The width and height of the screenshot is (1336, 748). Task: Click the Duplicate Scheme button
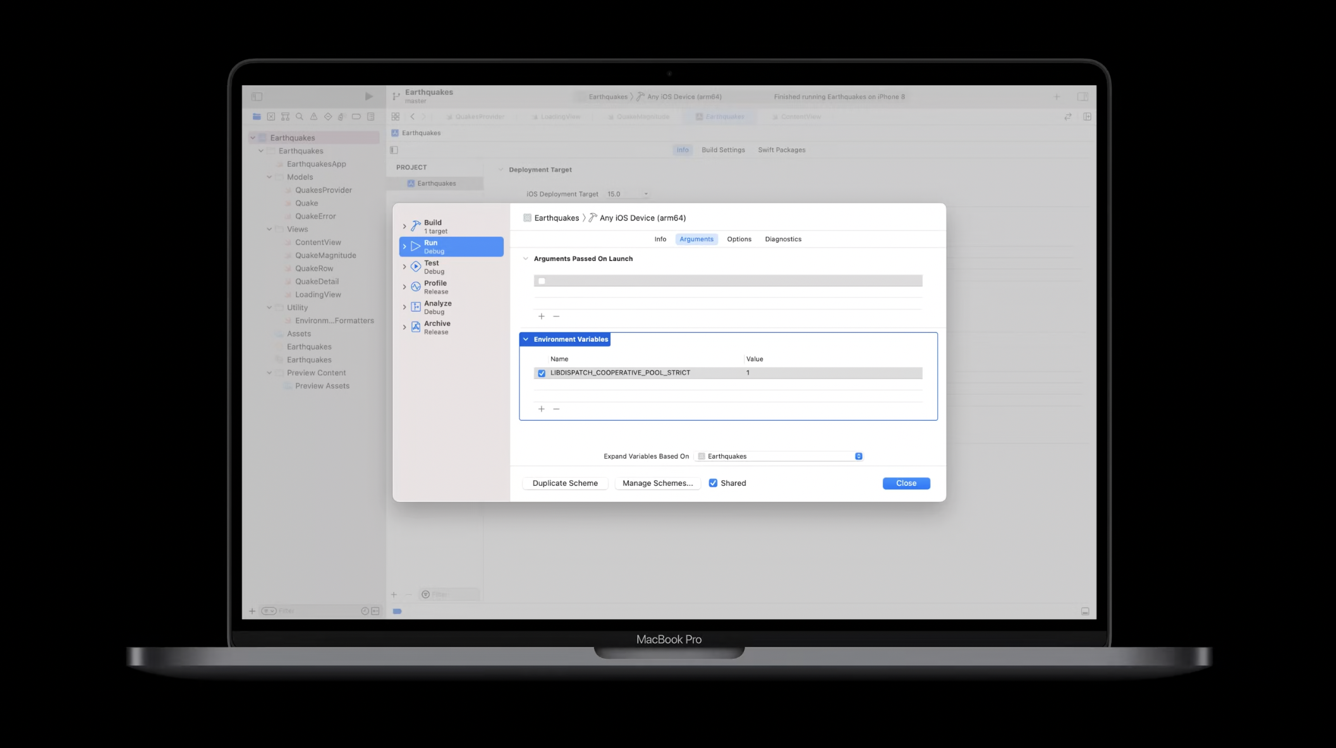pos(564,483)
